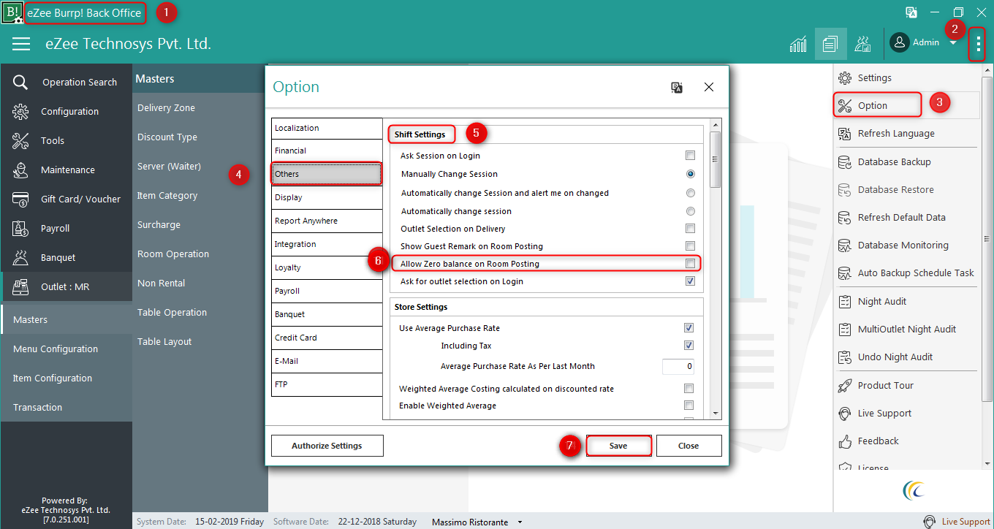
Task: Open Gift Card/ Voucher in sidebar
Action: pyautogui.click(x=67, y=199)
